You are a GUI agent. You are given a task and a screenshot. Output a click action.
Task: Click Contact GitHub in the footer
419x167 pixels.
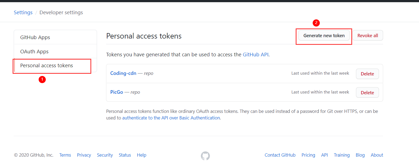[x=280, y=155]
